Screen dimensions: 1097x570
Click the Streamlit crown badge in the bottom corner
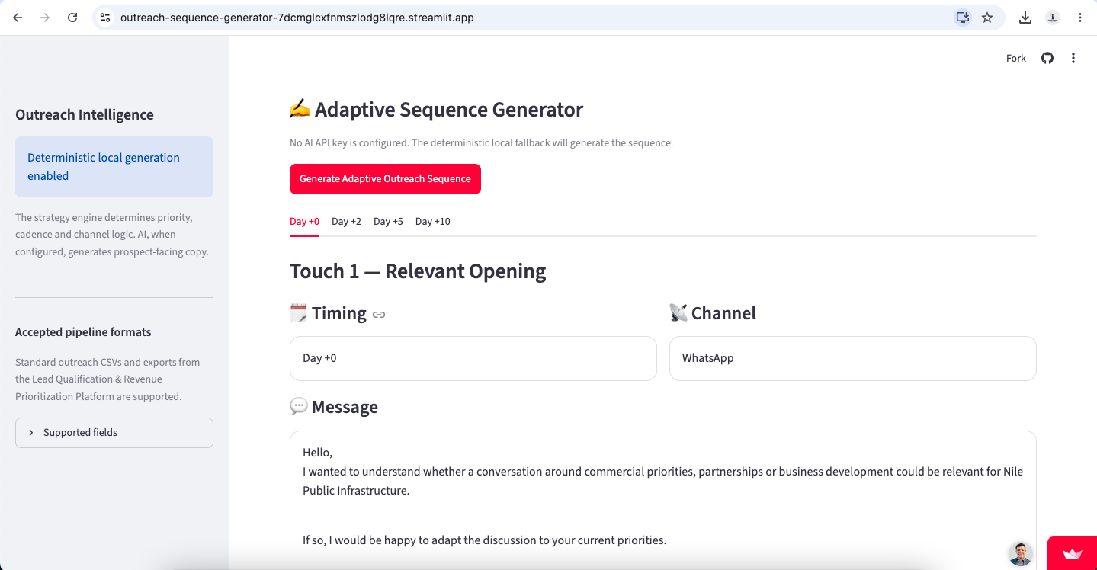[1072, 553]
